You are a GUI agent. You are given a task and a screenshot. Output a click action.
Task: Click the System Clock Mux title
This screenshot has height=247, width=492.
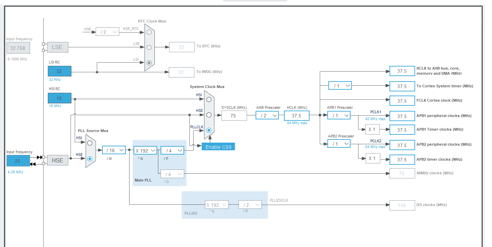click(207, 87)
